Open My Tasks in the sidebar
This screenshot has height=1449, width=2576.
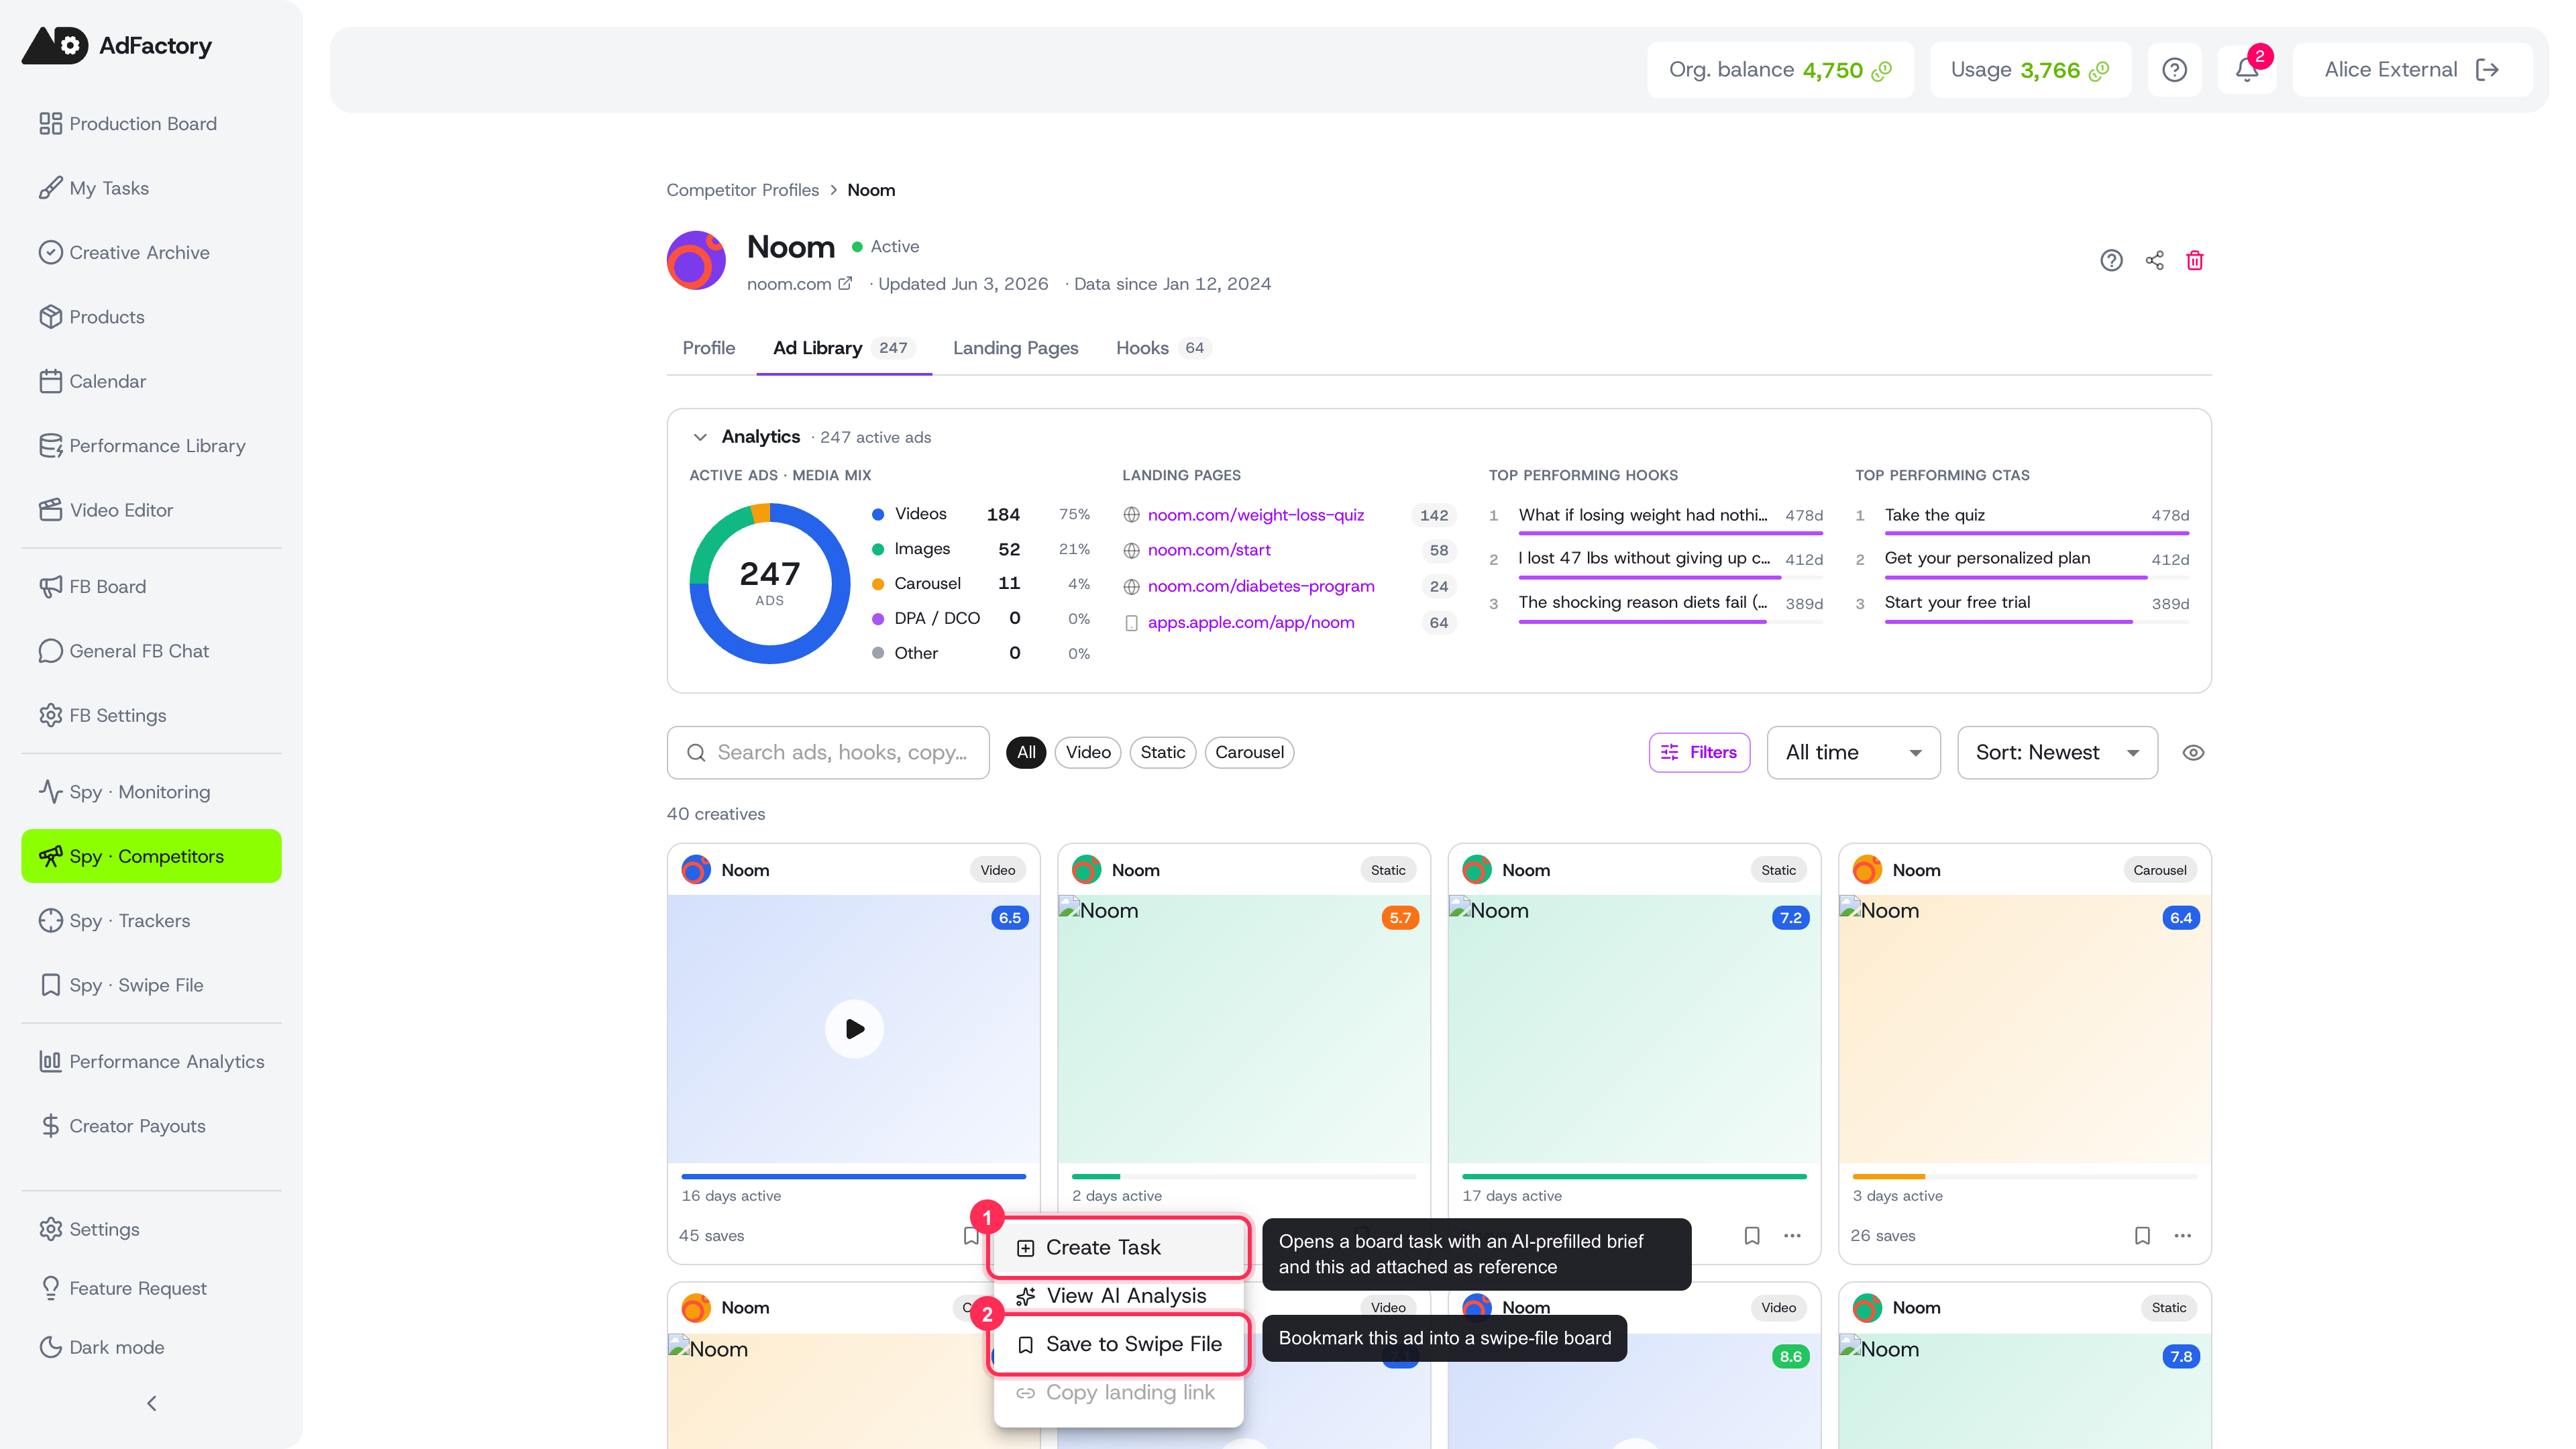[x=151, y=188]
